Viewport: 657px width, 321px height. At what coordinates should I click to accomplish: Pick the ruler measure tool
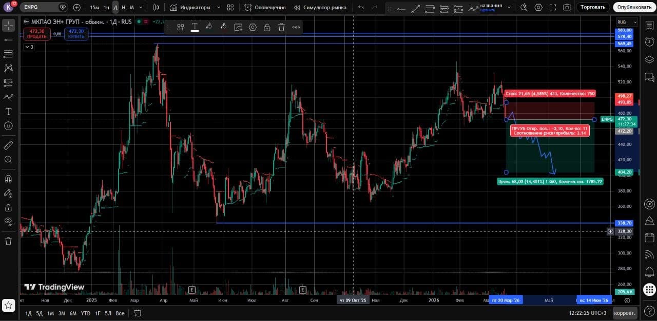[x=8, y=145]
